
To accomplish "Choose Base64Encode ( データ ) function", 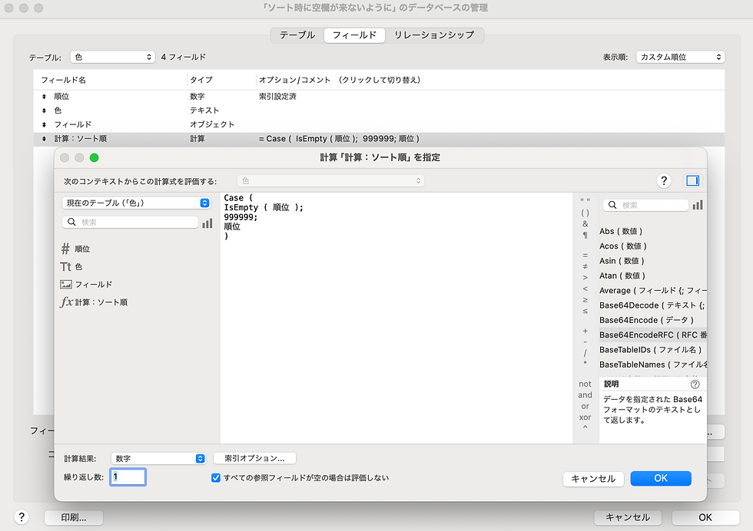I will tap(652, 321).
